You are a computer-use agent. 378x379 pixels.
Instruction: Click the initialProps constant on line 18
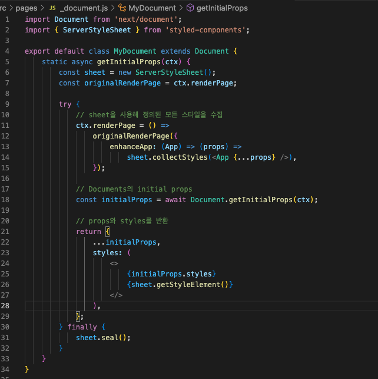coord(127,200)
